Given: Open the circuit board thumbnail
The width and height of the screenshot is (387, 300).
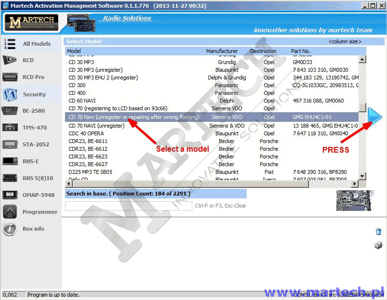Looking at the screenshot, I should [x=354, y=200].
